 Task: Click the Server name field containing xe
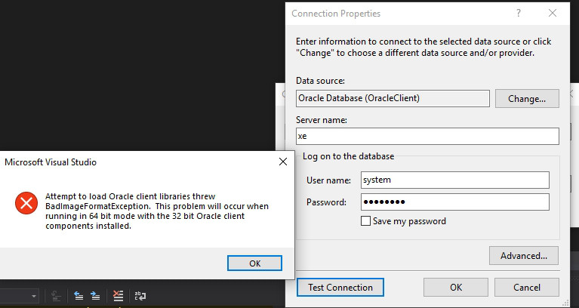[x=427, y=137]
